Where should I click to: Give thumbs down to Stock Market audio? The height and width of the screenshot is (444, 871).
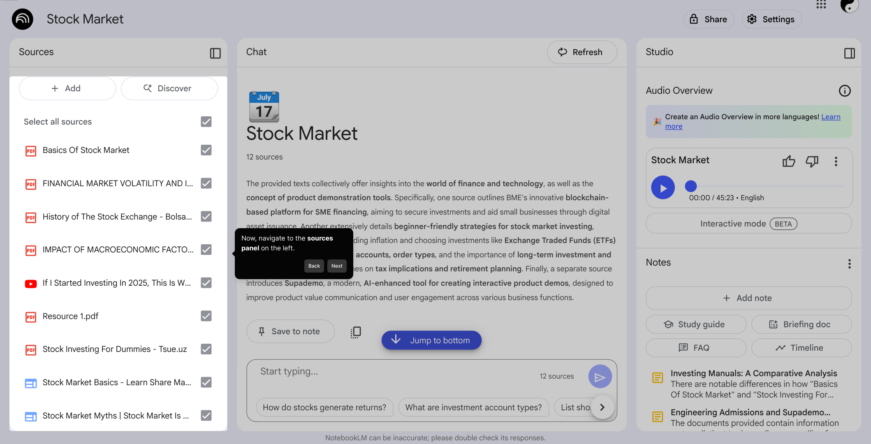(x=812, y=161)
